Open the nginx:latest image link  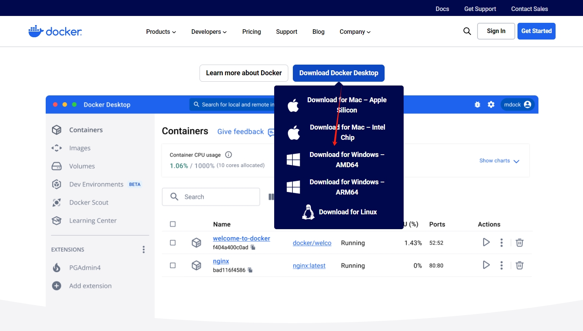click(x=309, y=266)
